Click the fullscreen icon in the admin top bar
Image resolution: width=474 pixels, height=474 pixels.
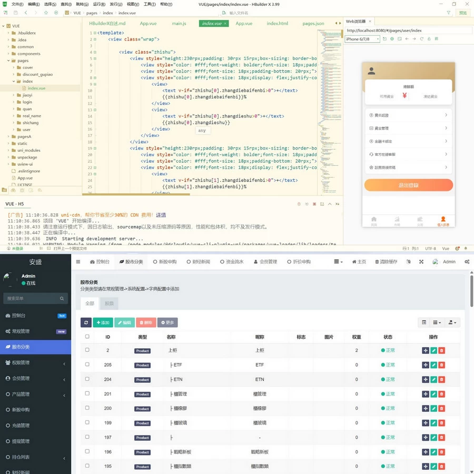(x=421, y=262)
